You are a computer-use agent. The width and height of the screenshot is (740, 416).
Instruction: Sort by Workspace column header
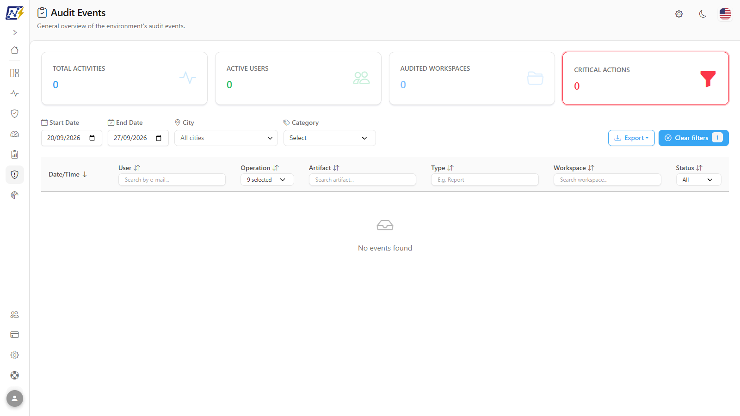[x=574, y=168]
